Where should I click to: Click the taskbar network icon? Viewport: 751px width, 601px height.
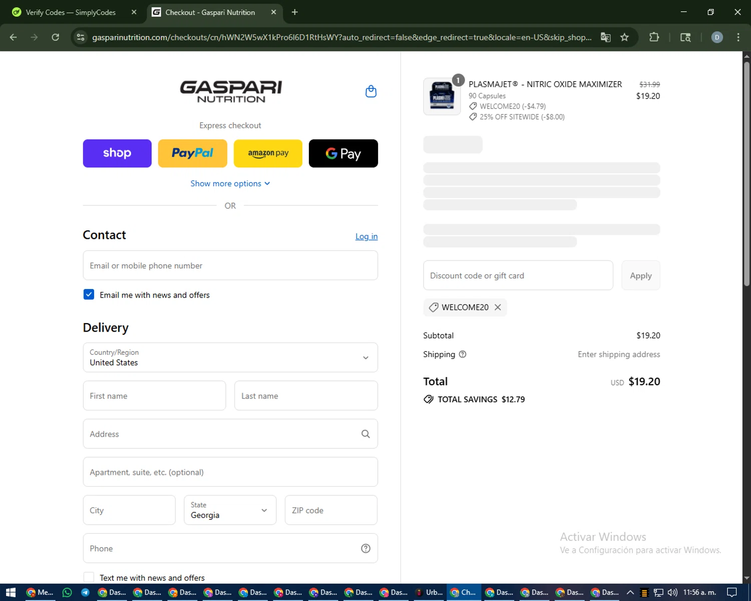658,592
